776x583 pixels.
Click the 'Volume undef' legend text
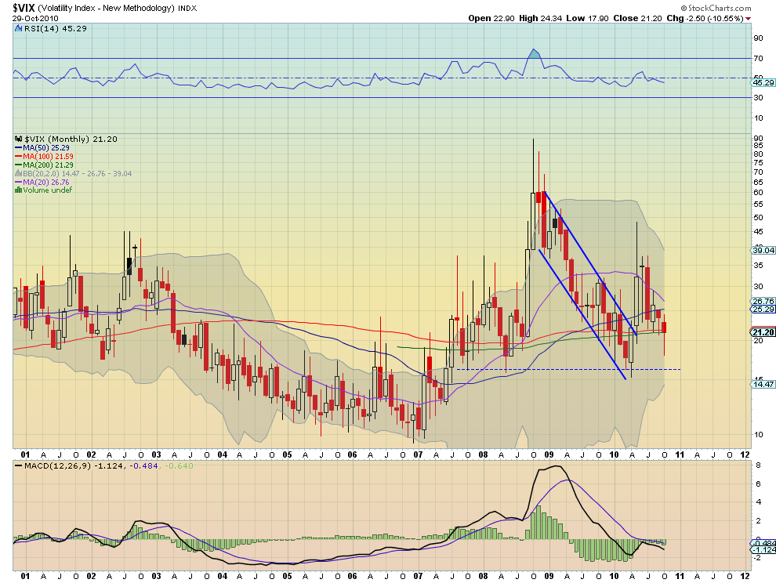48,190
